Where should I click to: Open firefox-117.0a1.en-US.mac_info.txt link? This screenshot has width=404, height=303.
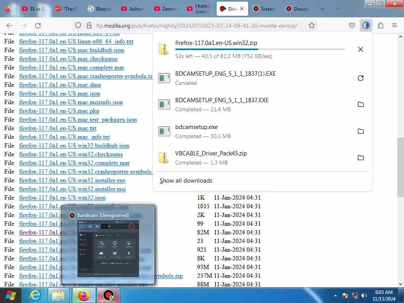[x=64, y=137]
